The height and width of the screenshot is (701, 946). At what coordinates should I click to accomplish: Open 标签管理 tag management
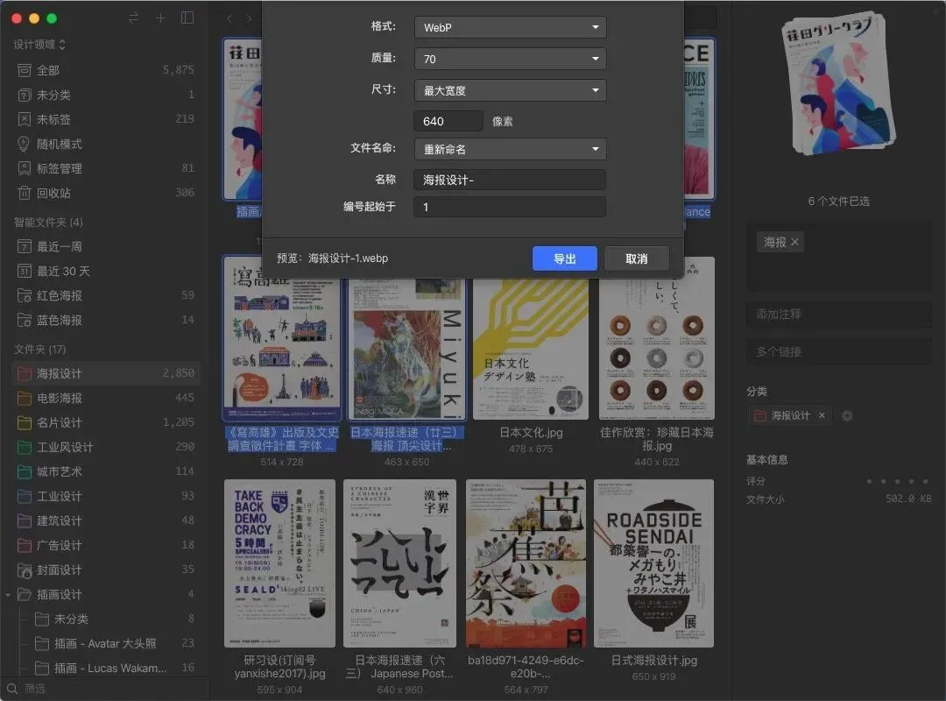(106, 168)
